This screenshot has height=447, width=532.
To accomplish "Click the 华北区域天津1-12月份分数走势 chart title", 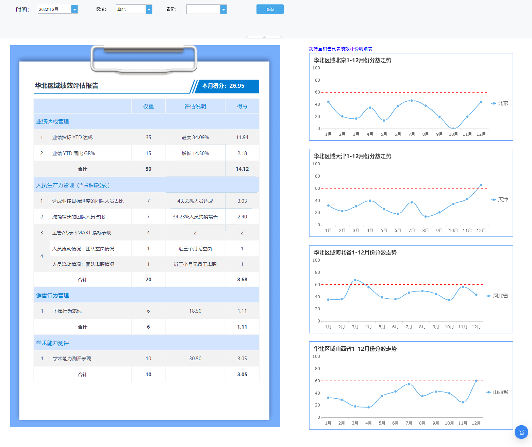I will tap(352, 156).
